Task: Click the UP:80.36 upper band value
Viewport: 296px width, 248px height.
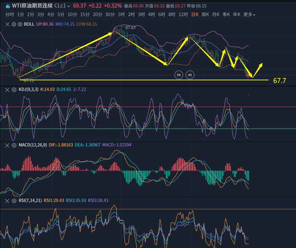Action: [45, 24]
